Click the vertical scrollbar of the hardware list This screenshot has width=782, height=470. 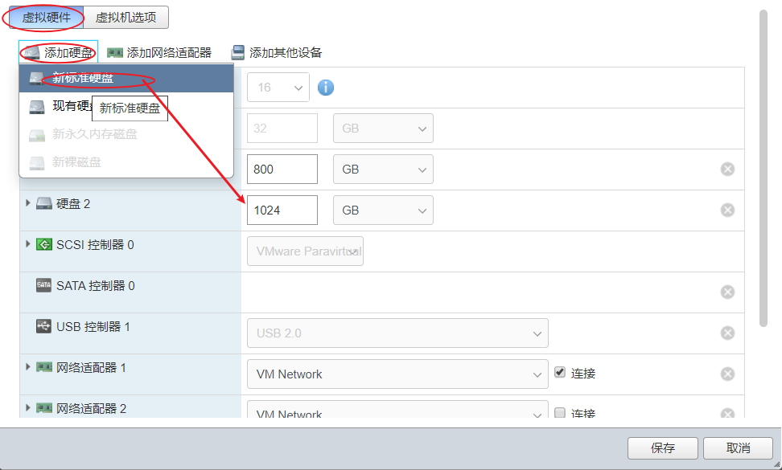tap(763, 168)
